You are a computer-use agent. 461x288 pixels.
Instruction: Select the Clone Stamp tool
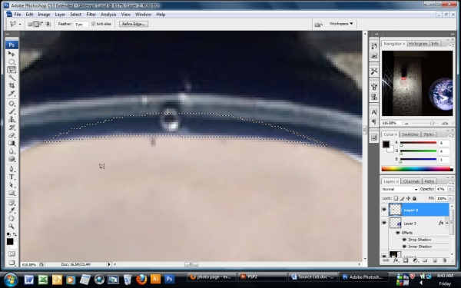(12, 120)
